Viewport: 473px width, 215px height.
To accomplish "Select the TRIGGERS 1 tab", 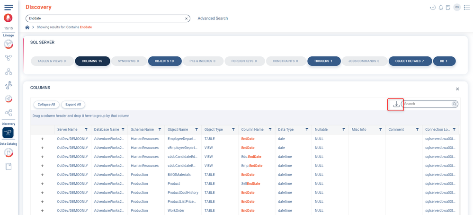I will pos(324,61).
